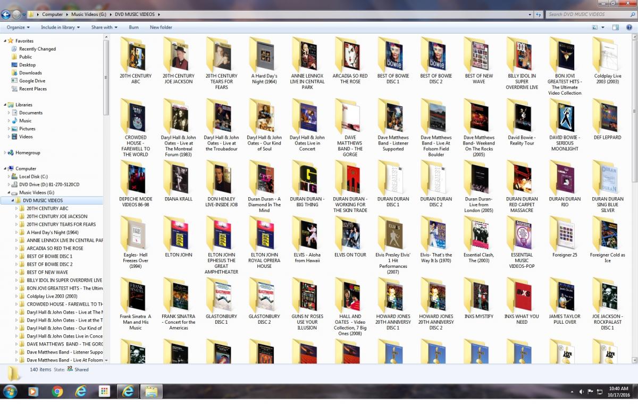Launch Google Chrome from the taskbar
The width and height of the screenshot is (638, 405).
click(57, 392)
